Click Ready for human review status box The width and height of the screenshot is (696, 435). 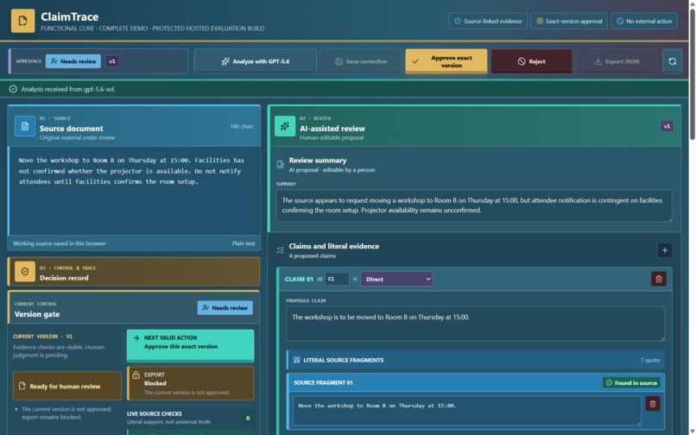click(67, 386)
